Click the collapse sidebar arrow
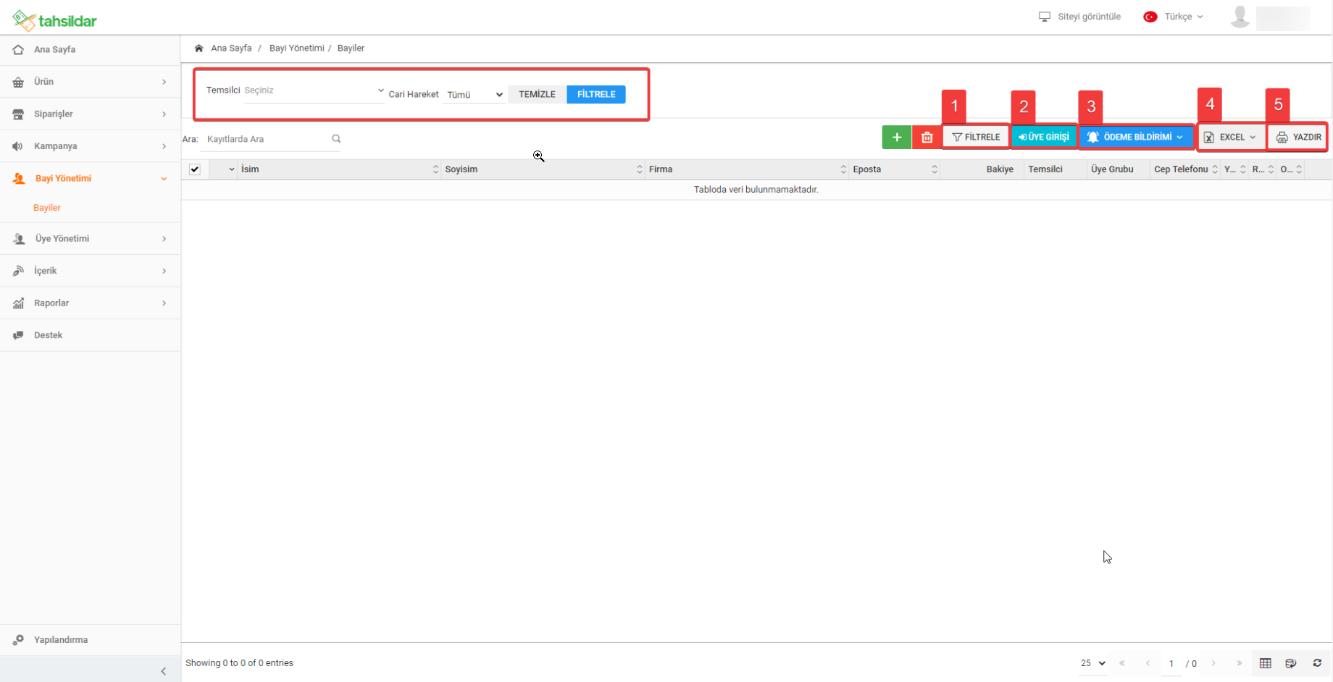The height and width of the screenshot is (682, 1333). click(x=164, y=671)
